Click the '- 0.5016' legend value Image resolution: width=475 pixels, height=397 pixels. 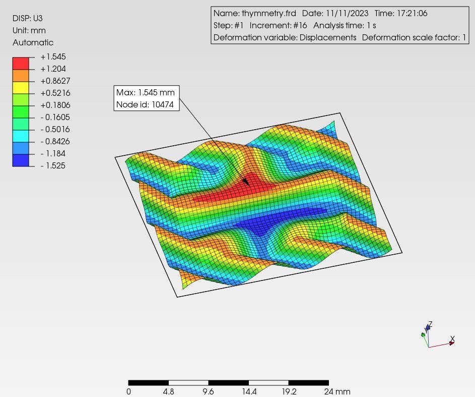coord(55,129)
